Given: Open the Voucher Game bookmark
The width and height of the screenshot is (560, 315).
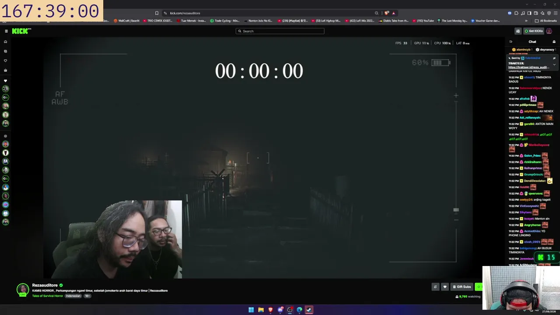Looking at the screenshot, I should (x=485, y=21).
